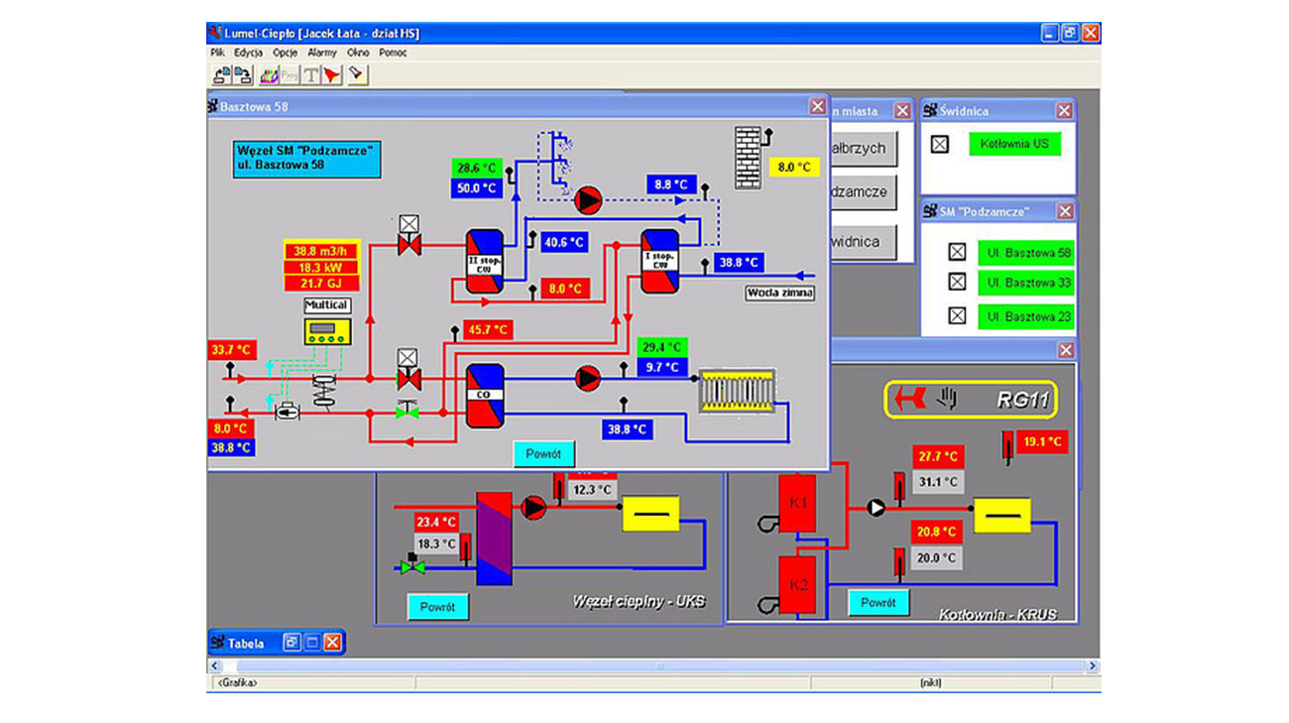Restore the minimized Tabela window

click(x=293, y=643)
